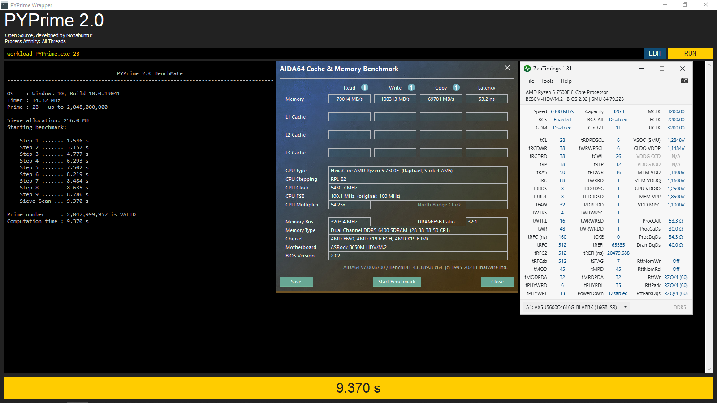Click the scroll down arrow of PYPrime output
Viewport: 717px width, 403px height.
(709, 369)
